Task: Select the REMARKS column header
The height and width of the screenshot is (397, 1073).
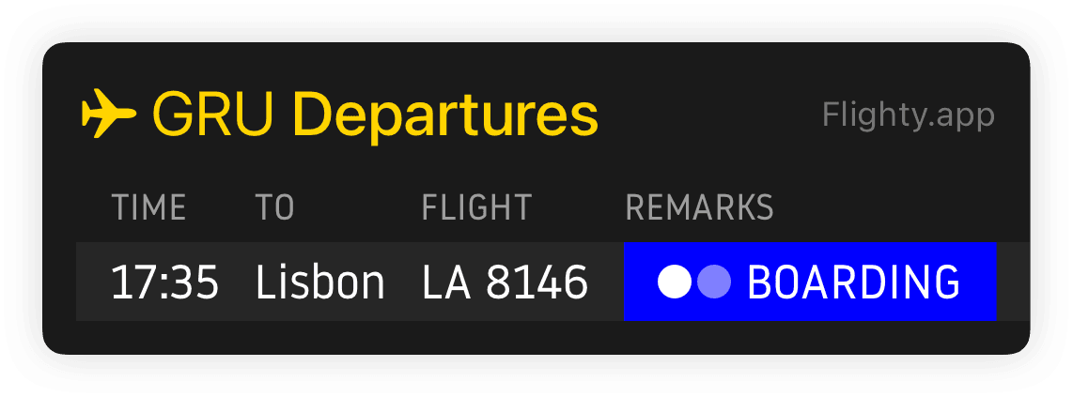Action: [x=699, y=207]
